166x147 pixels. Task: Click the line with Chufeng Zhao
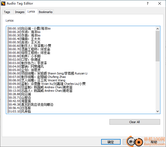coord(37,77)
